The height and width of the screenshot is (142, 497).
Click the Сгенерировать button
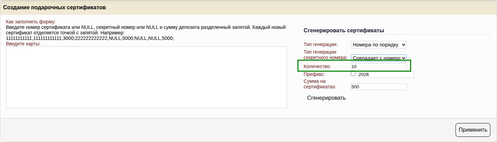pos(326,98)
